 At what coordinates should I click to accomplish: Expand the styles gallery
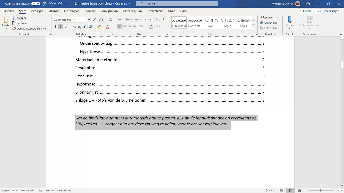(x=253, y=27)
